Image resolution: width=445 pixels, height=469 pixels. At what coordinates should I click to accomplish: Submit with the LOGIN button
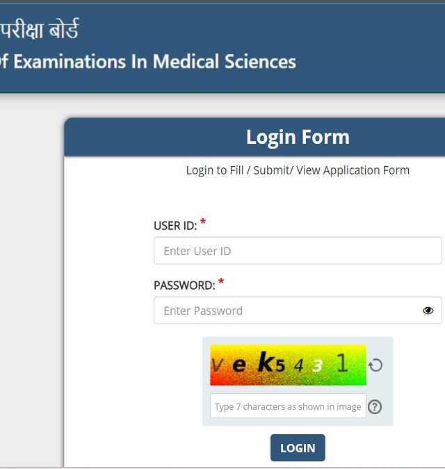point(298,447)
